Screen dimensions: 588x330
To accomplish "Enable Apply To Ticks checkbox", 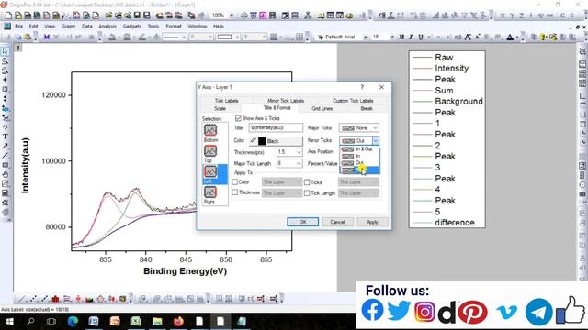I will [307, 182].
